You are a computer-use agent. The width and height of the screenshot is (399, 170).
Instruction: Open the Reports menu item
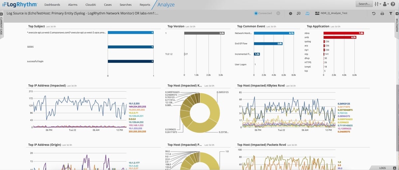[145, 5]
